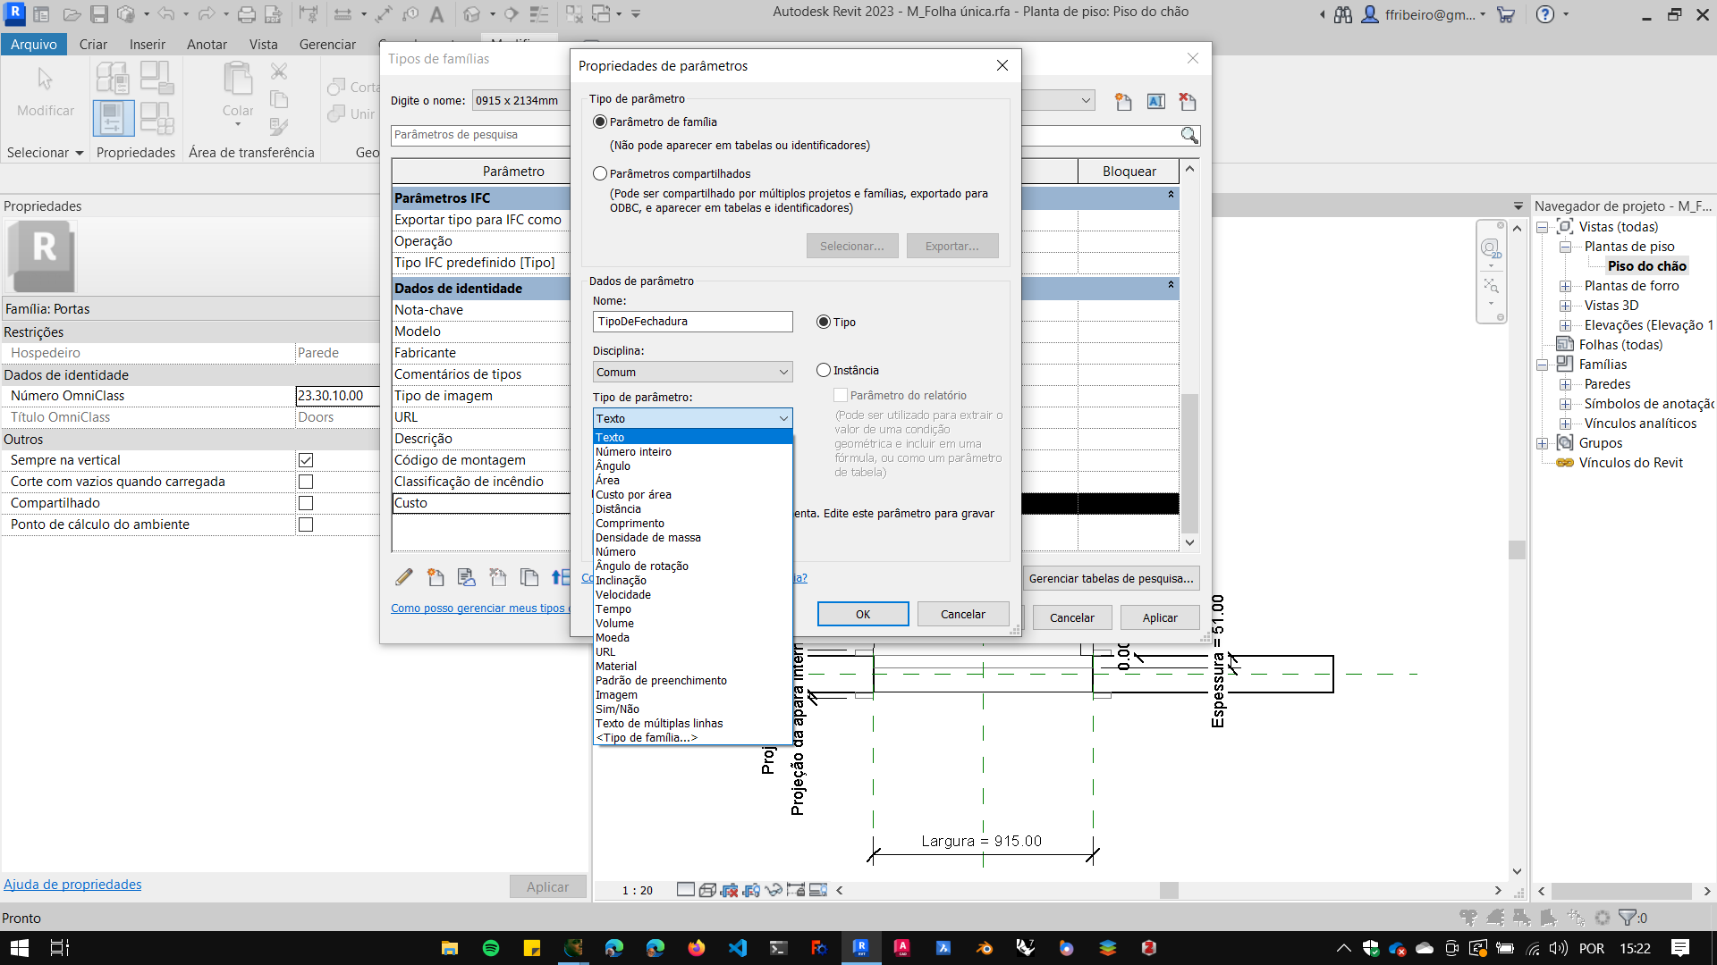1717x965 pixels.
Task: Click the search magnifier in parameter search
Action: 1188,135
